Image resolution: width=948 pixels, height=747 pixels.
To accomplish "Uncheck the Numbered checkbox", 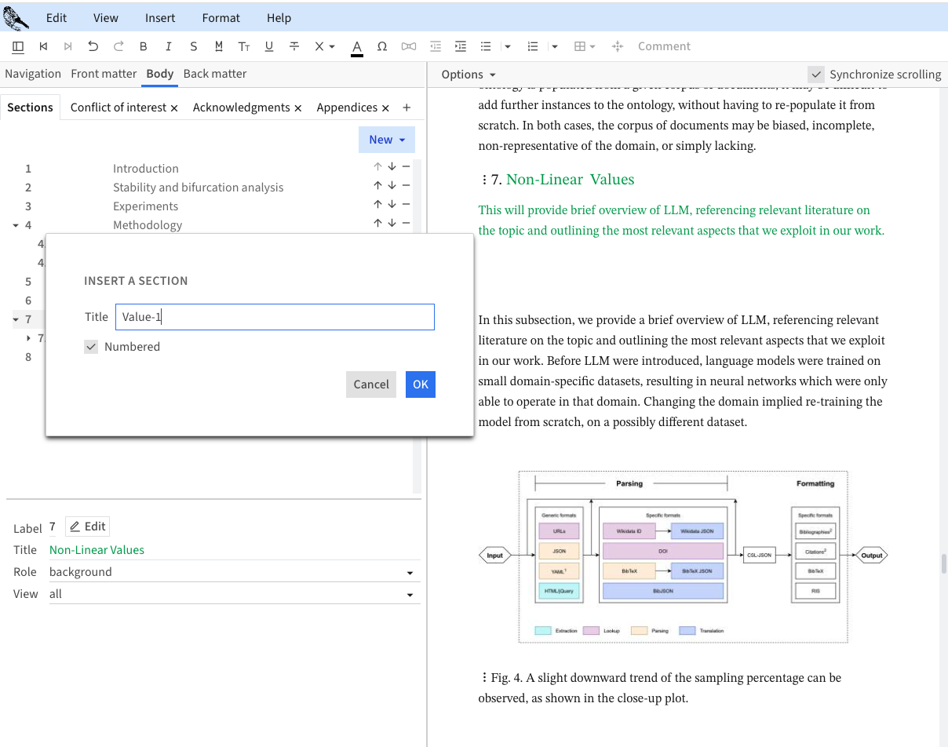I will tap(92, 347).
